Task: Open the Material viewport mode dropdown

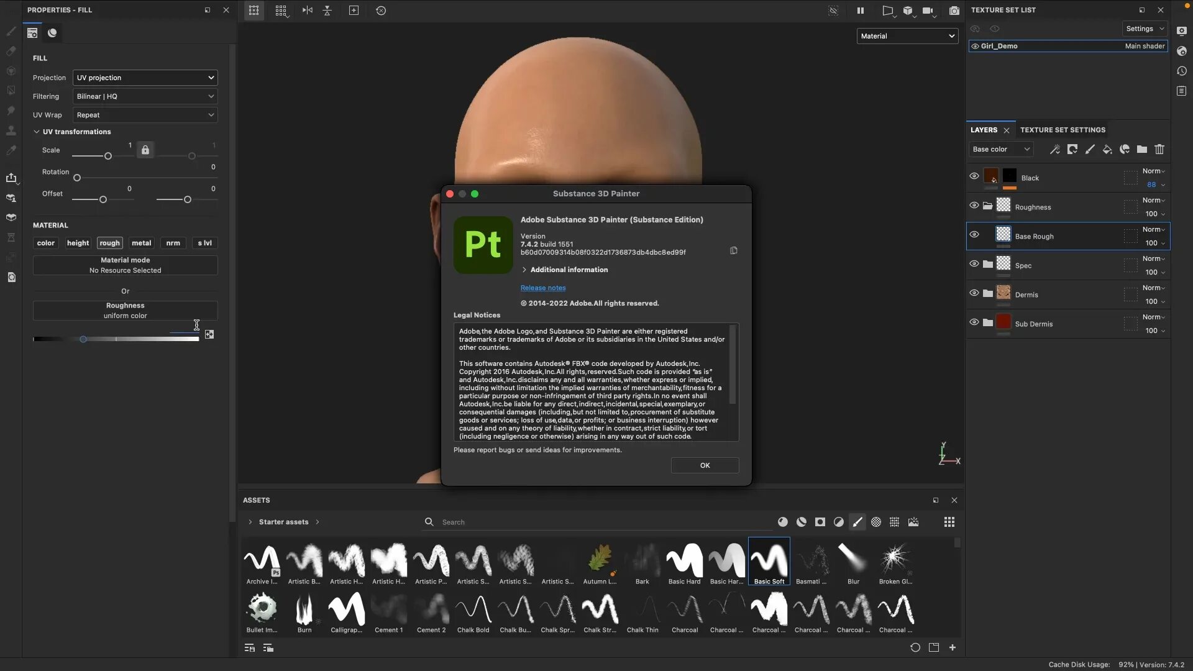Action: pos(907,36)
